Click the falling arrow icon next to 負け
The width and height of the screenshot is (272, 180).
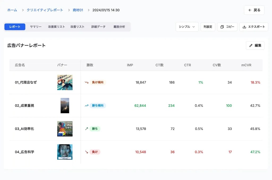click(86, 152)
